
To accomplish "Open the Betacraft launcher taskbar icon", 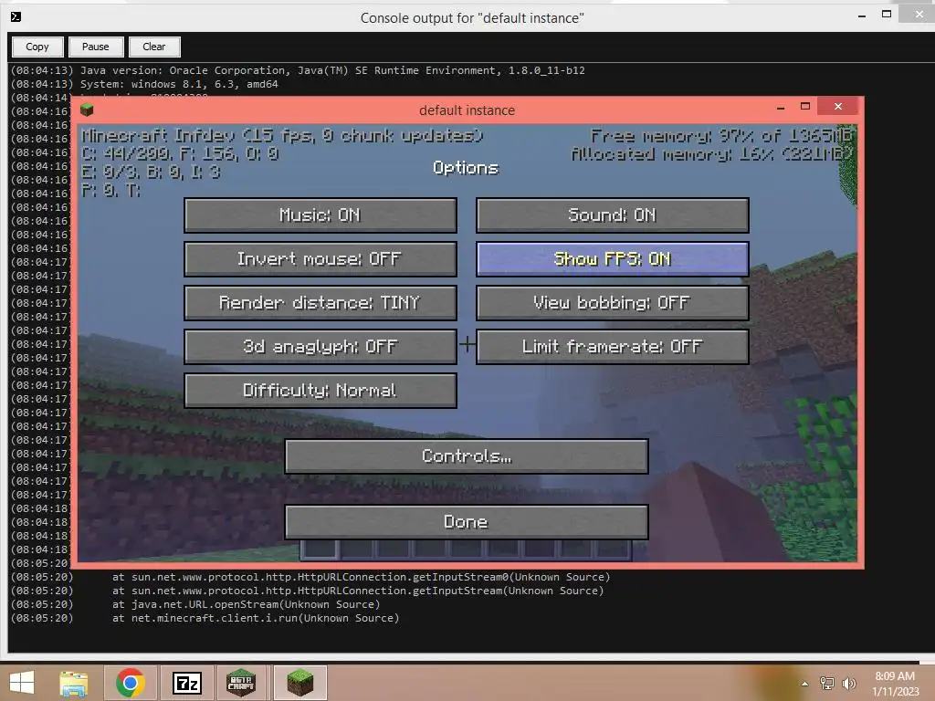I will coord(241,683).
